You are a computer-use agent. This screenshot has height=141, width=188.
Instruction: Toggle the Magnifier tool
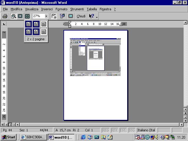pyautogui.click(x=14, y=16)
